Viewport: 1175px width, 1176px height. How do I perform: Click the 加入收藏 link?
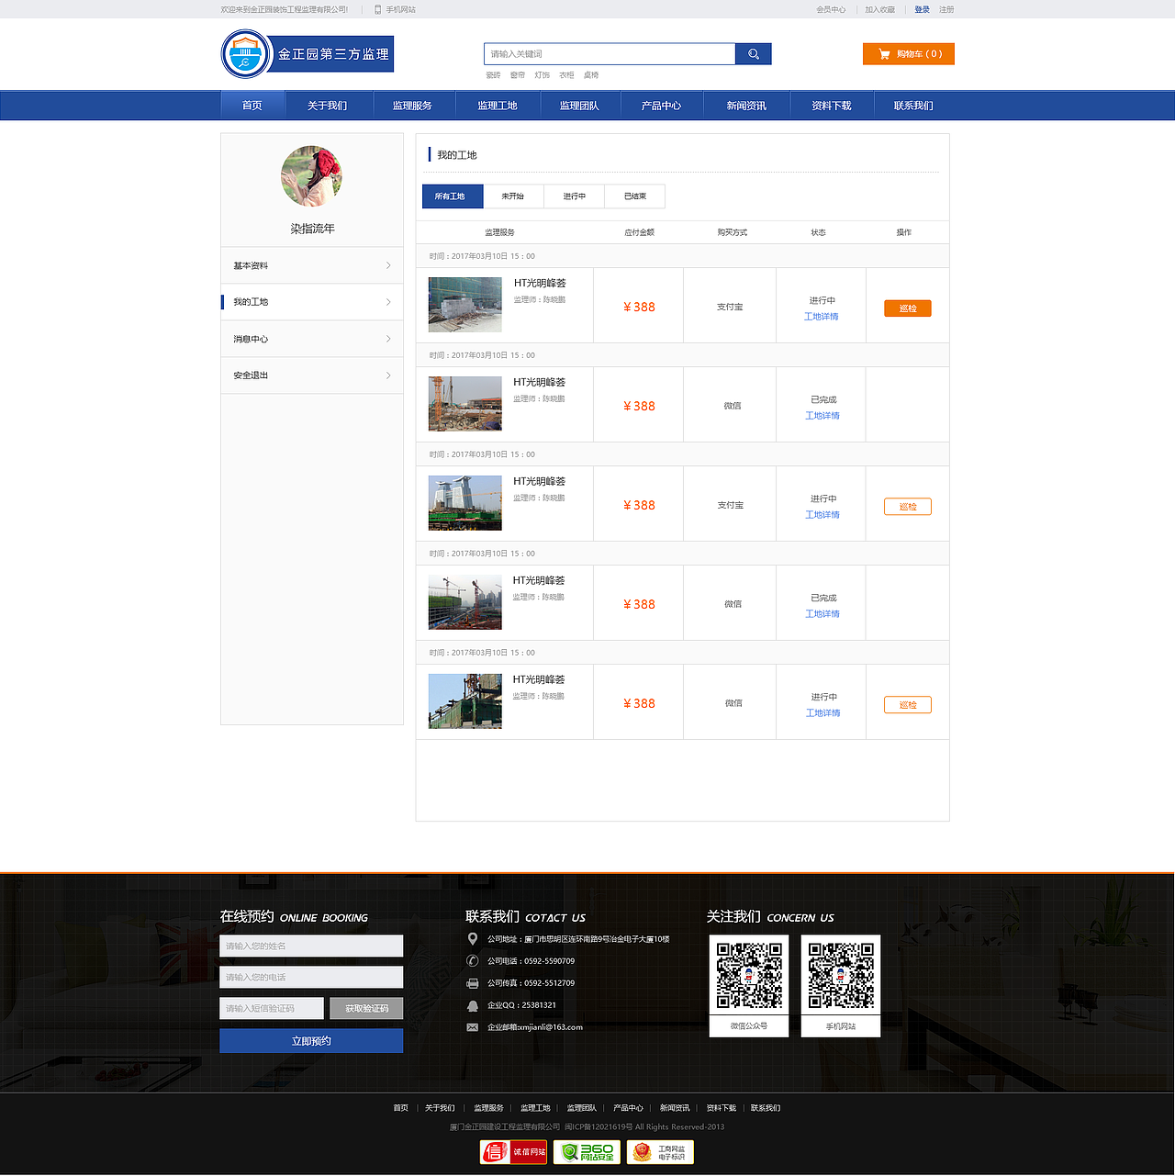(879, 9)
